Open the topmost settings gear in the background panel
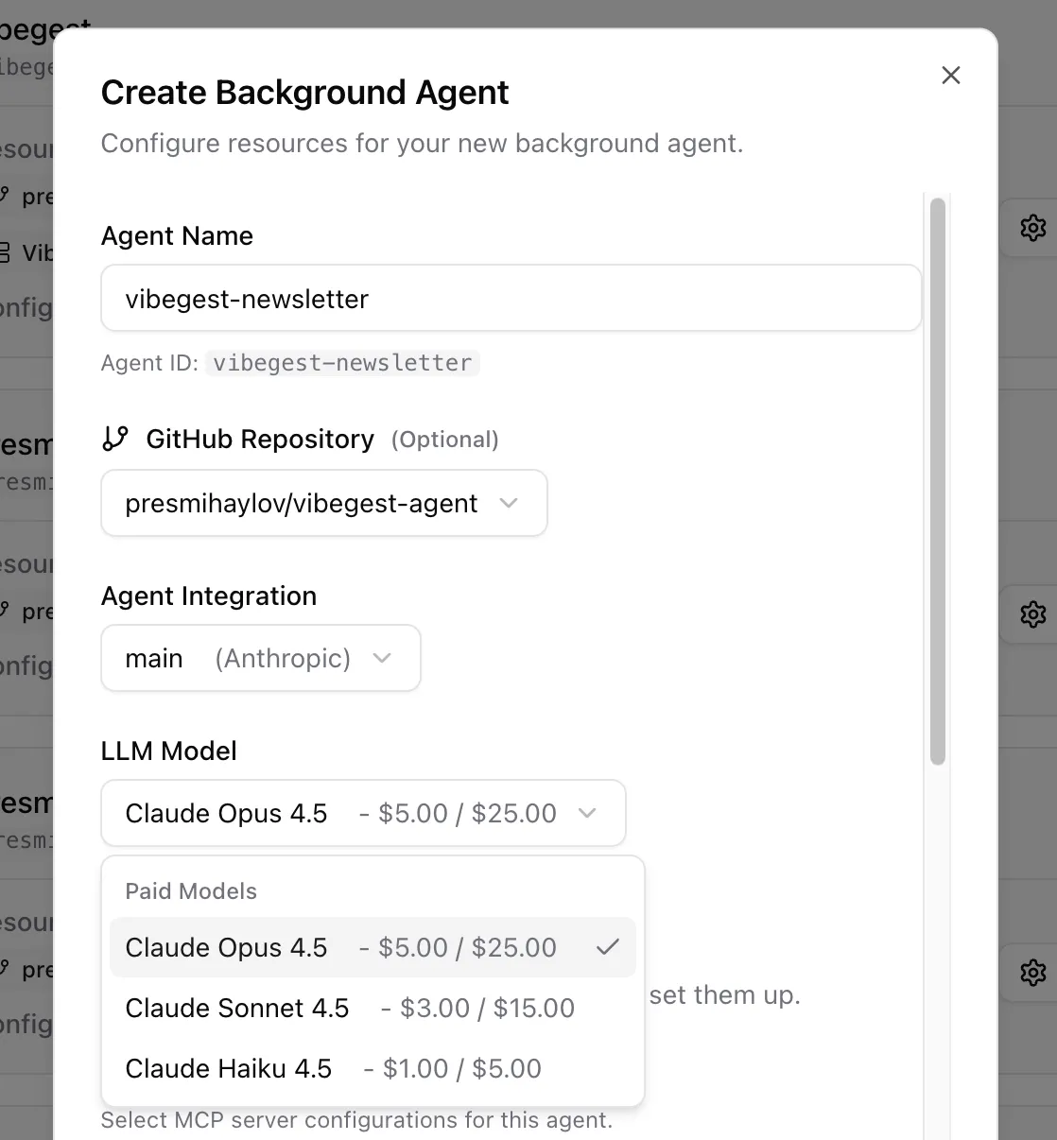Screen dimensions: 1057x1140 click(1033, 228)
